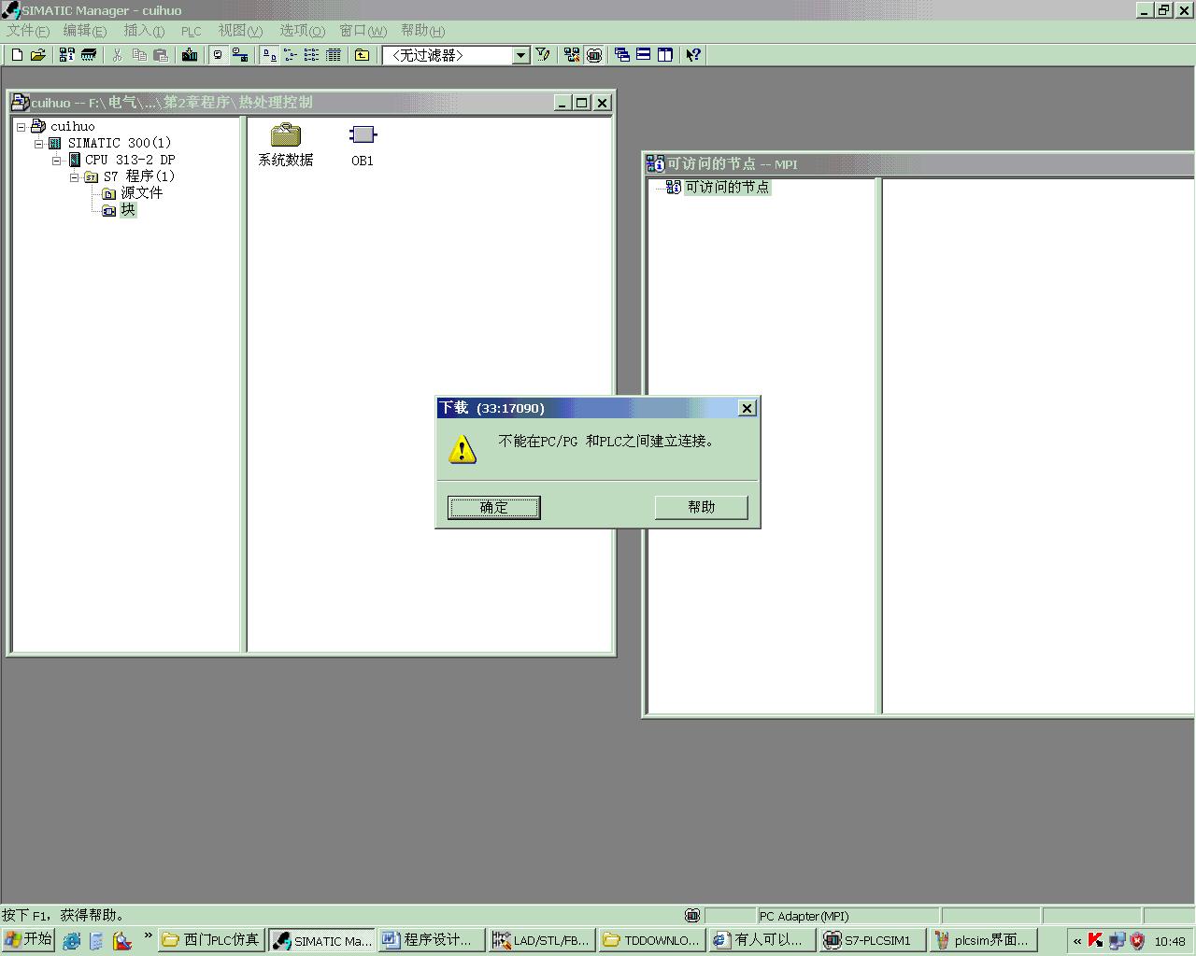Open the 无过滤器 filter dropdown
The width and height of the screenshot is (1196, 956).
[521, 55]
